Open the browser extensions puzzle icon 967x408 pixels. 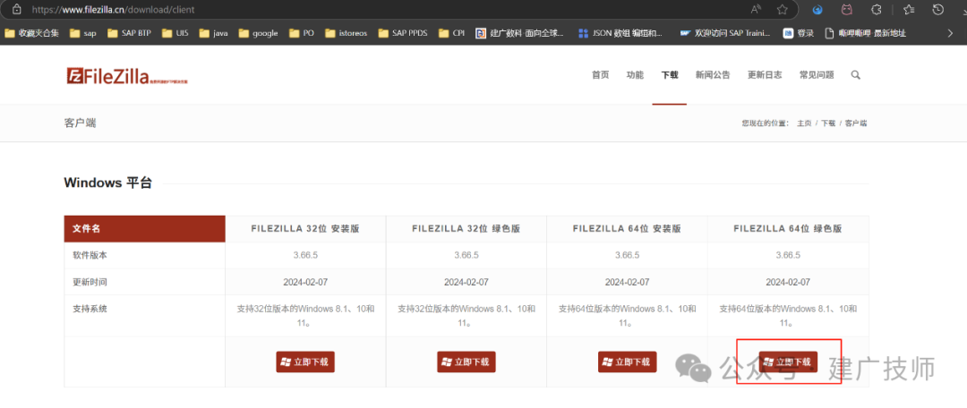tap(875, 10)
